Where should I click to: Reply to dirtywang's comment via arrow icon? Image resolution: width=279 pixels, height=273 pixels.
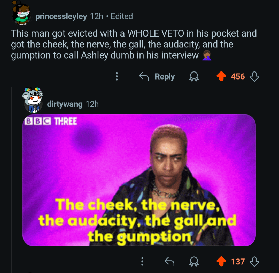coord(169,262)
